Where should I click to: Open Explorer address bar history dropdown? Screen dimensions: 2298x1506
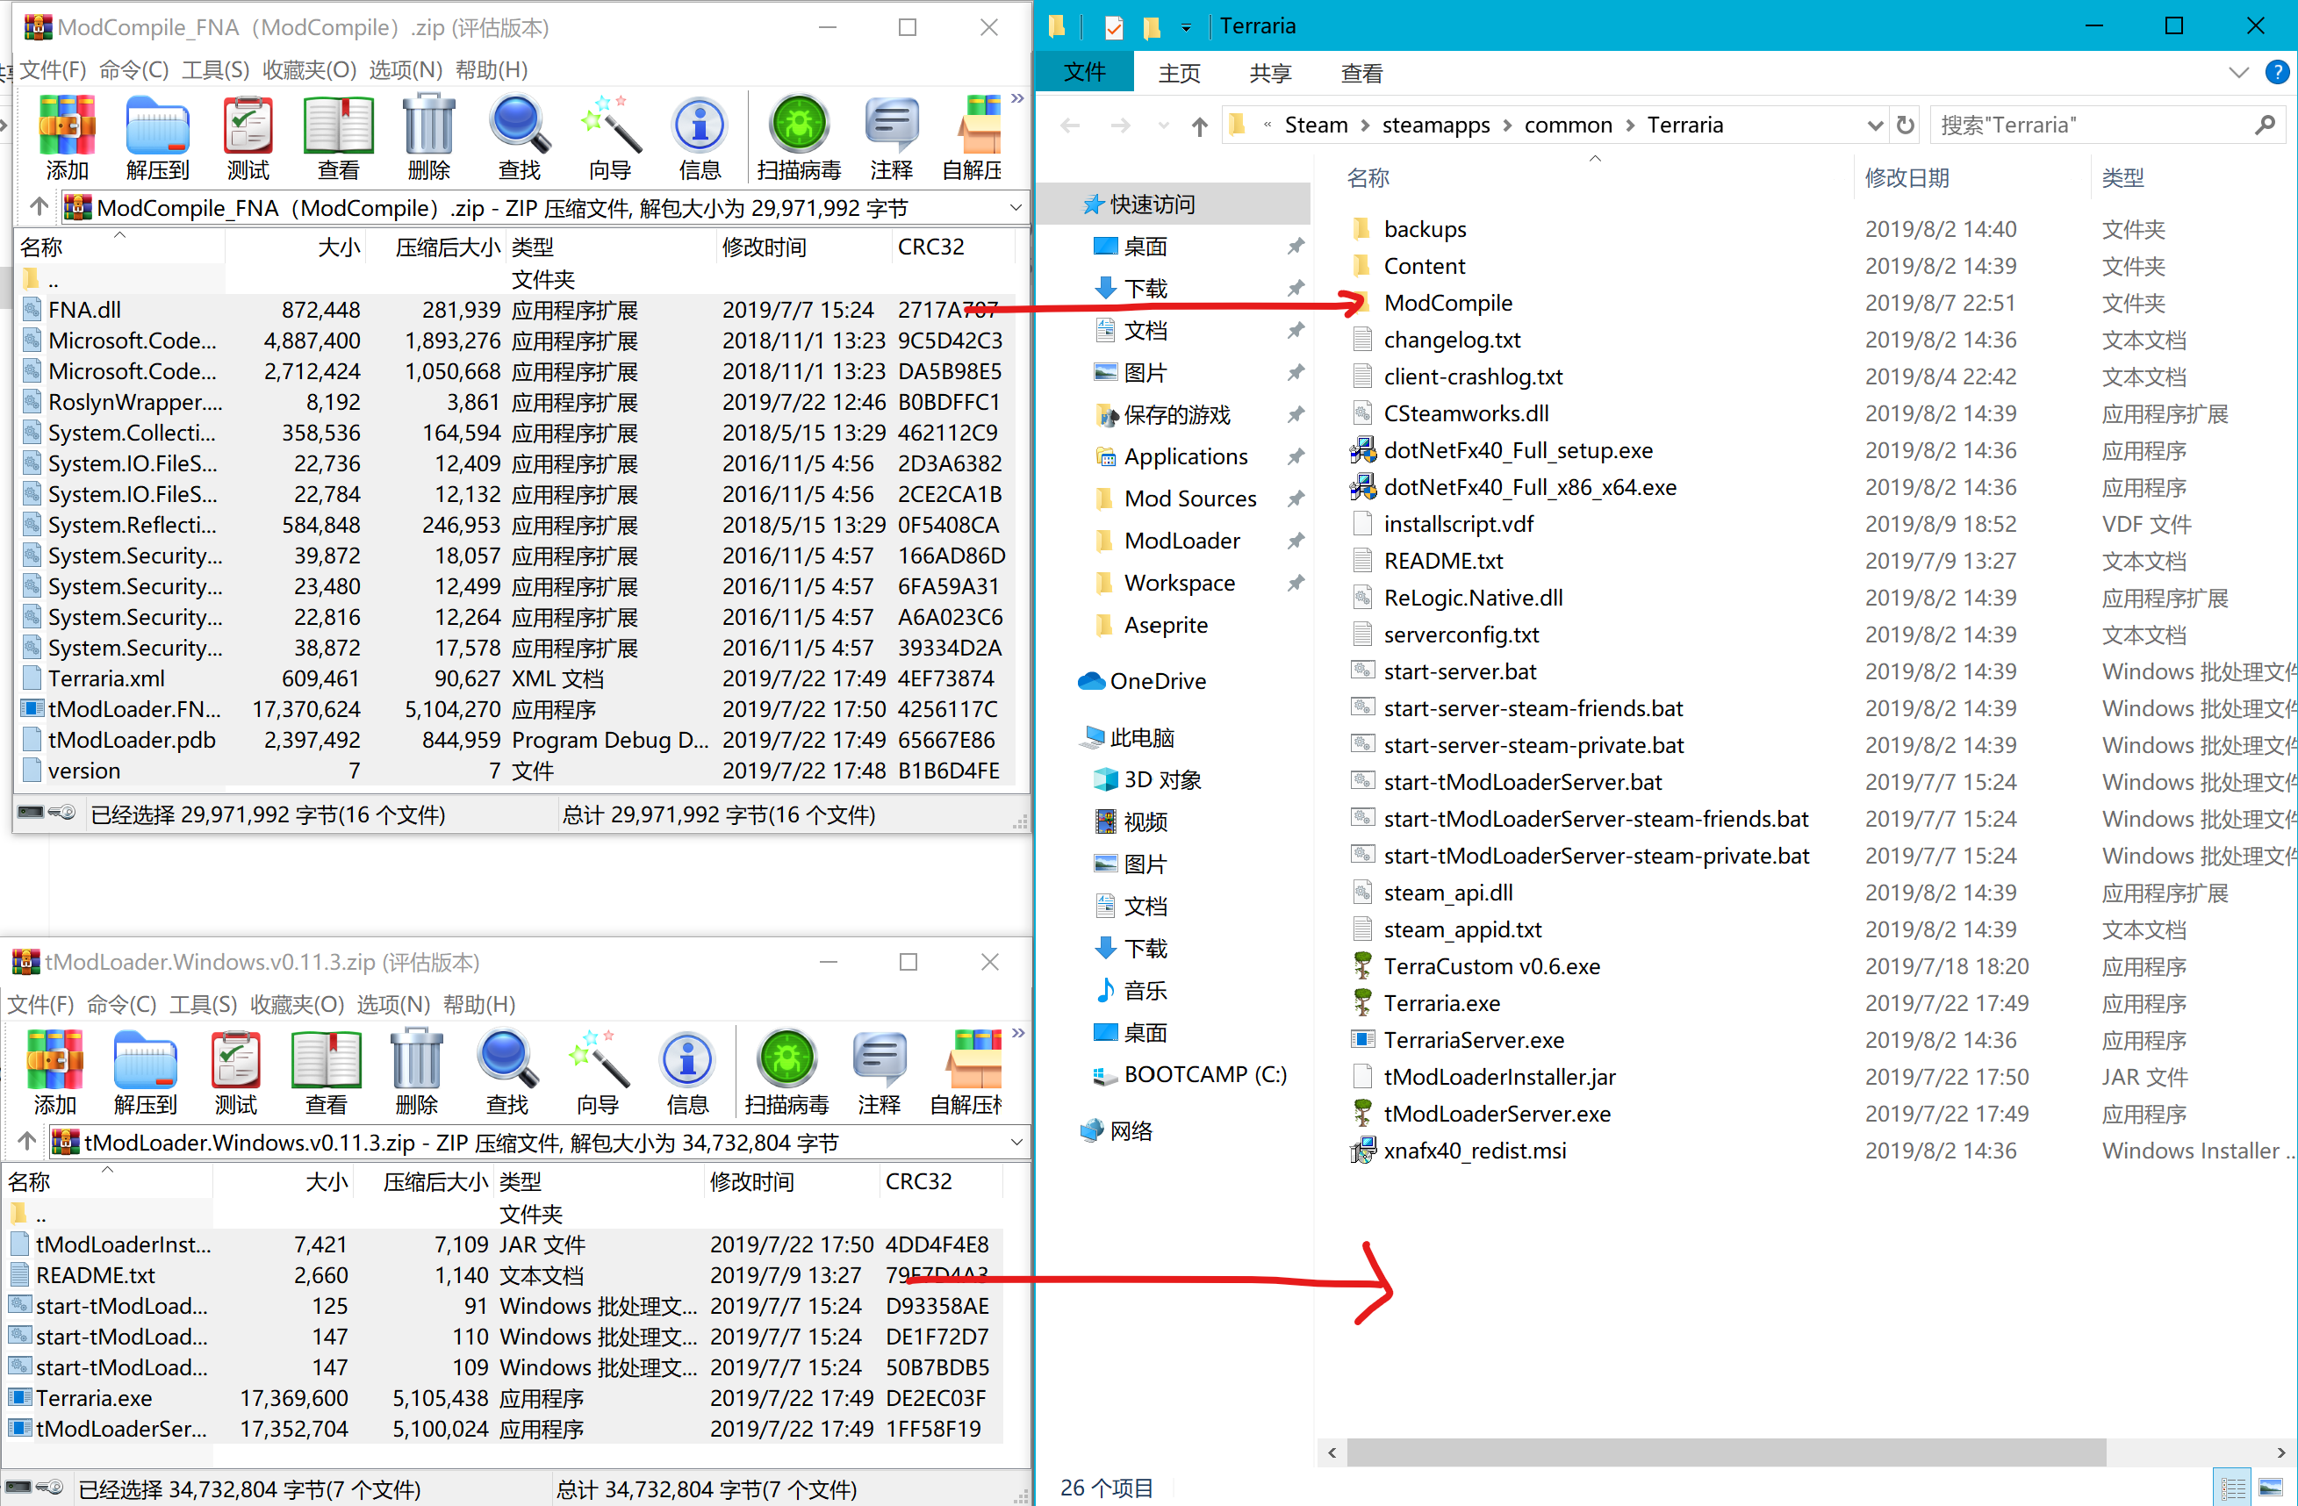point(1874,125)
